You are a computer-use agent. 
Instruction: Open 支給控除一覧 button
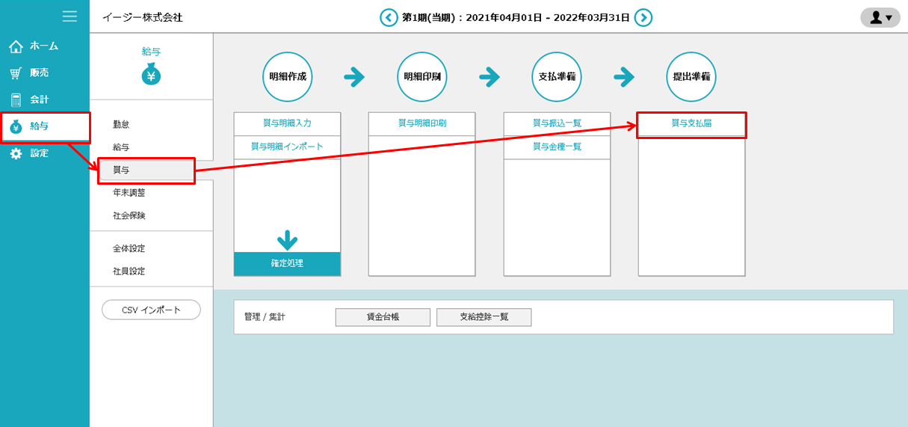484,317
